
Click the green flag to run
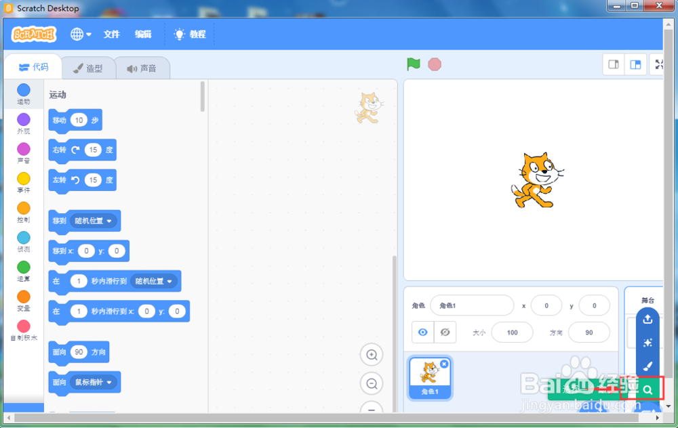click(x=414, y=64)
